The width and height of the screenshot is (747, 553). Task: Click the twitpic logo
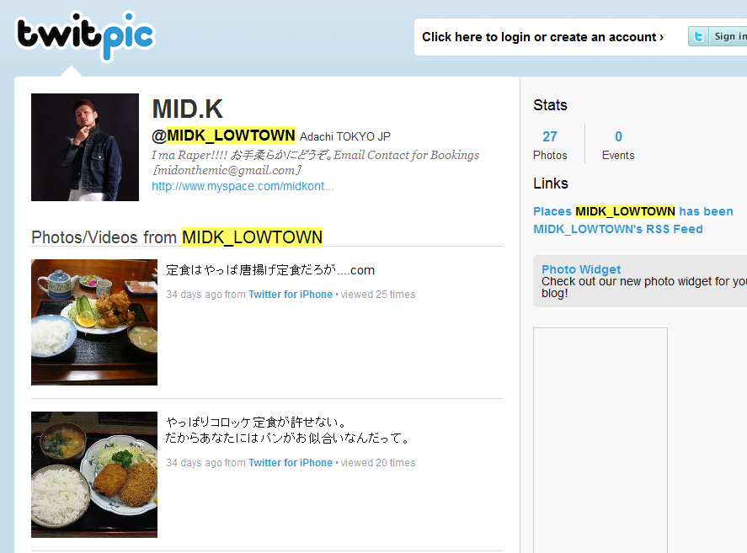(85, 36)
